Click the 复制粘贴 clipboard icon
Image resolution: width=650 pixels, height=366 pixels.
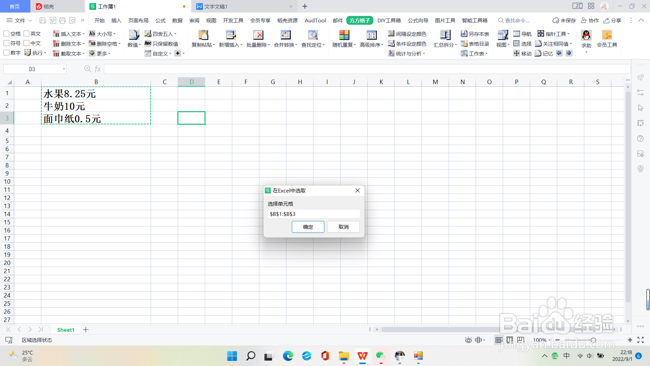tap(203, 35)
